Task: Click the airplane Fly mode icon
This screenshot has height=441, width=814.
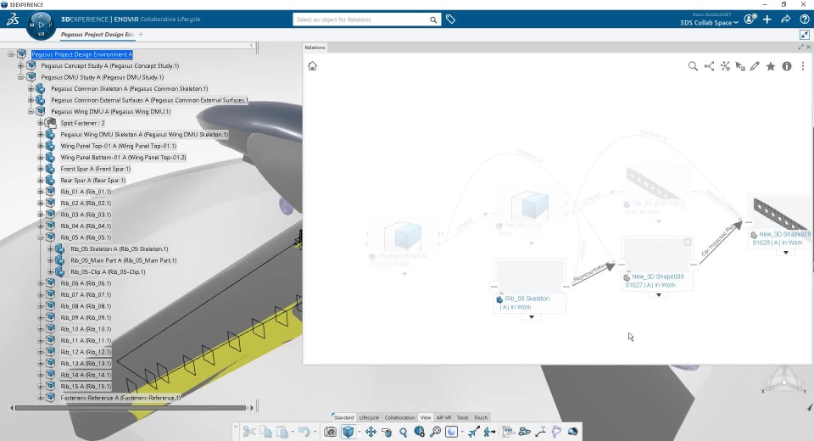Action: click(473, 432)
